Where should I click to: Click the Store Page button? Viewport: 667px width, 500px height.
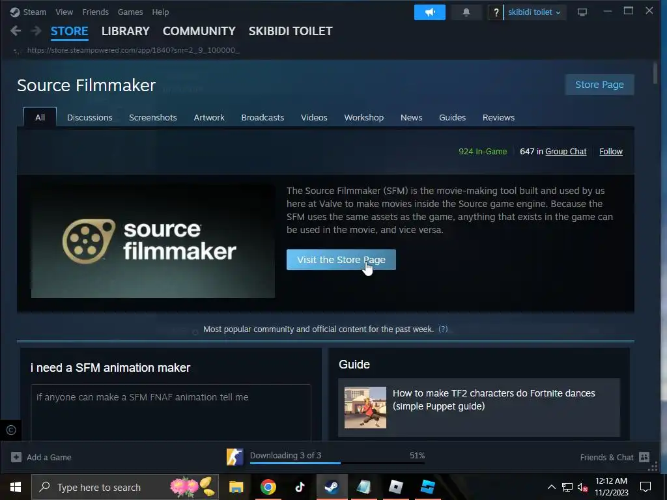pos(599,85)
